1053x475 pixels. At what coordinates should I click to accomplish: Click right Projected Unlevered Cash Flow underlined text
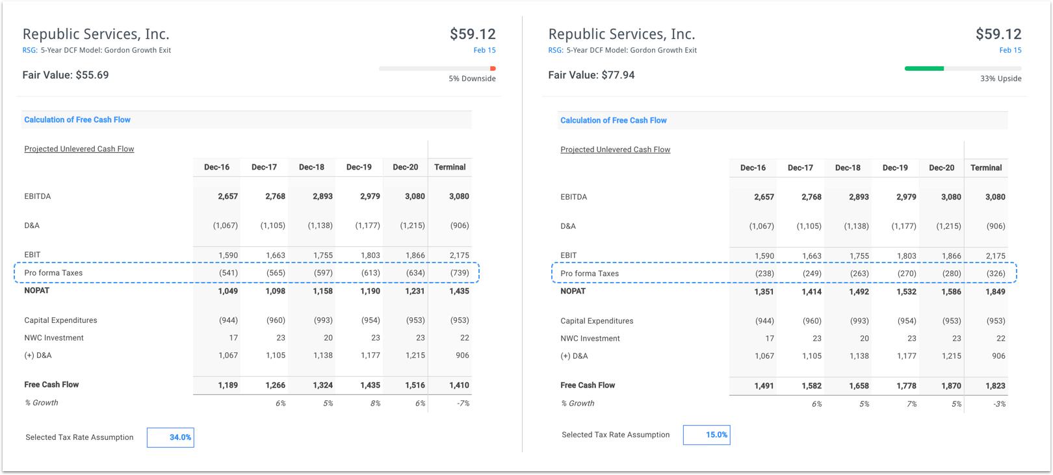pyautogui.click(x=616, y=149)
